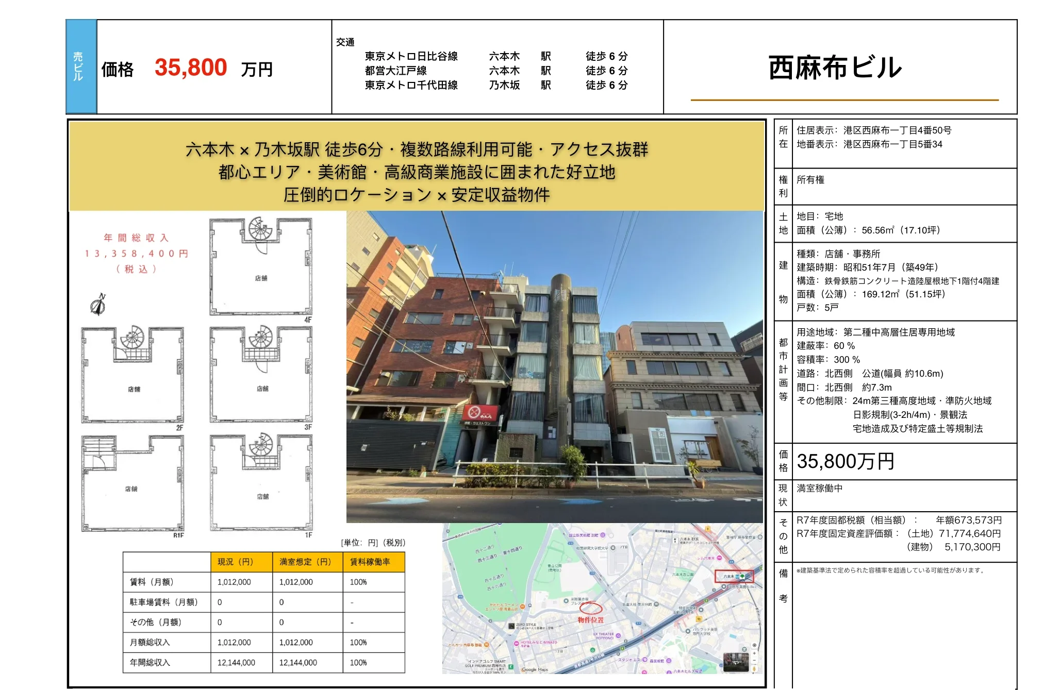
Task: Click the ハリウッド美容専門大学校 map pin
Action: pos(688,631)
